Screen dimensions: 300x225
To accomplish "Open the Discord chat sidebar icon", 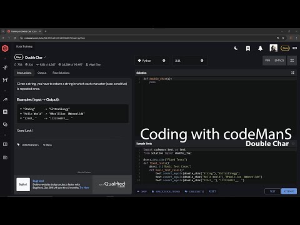I will pyautogui.click(x=5, y=112).
